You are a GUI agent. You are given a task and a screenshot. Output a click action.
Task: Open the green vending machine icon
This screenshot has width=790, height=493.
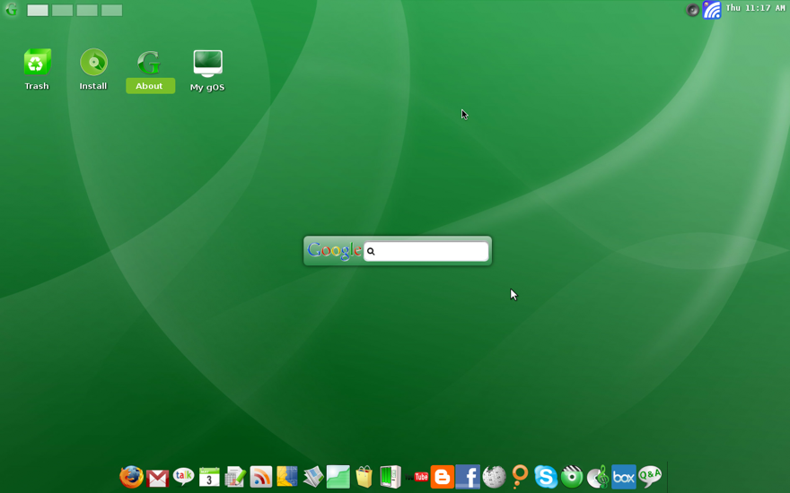tap(390, 476)
